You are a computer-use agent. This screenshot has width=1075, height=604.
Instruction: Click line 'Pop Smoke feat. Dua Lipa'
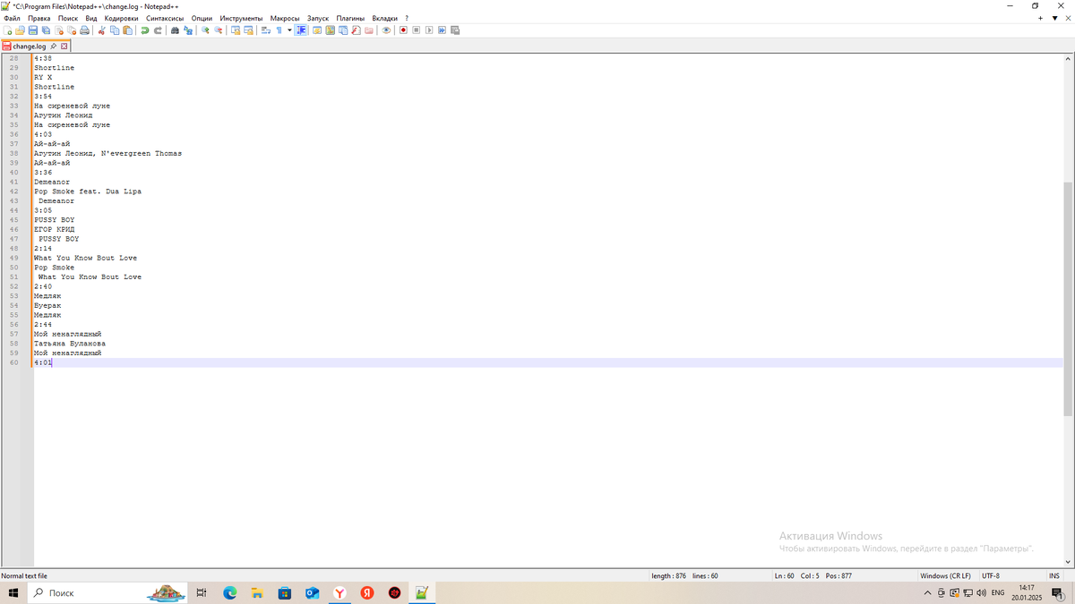(x=88, y=191)
